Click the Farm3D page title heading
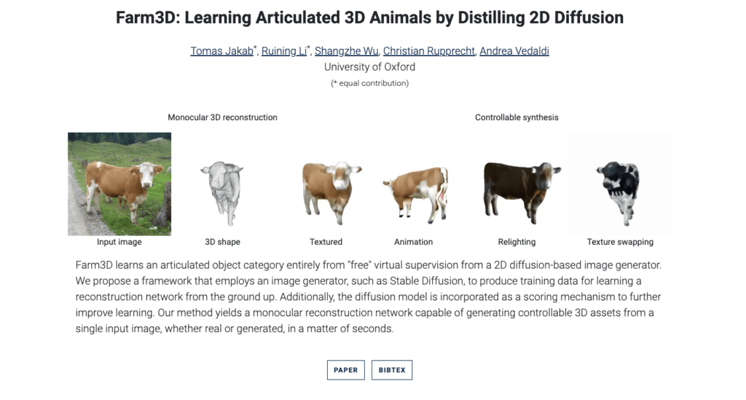This screenshot has height=400, width=746. click(369, 17)
